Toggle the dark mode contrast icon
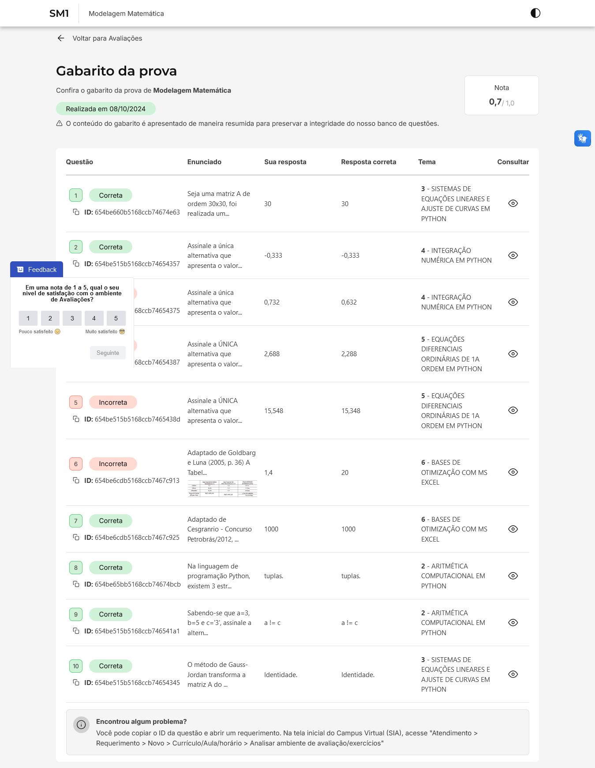This screenshot has height=768, width=595. point(535,13)
